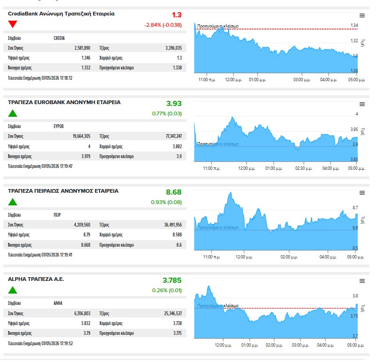Viewport: 383px width, 363px height.
Task: Open the CrediaBank Ανώνυμη Τραπεζική Εταιρεία title
Action: [x=61, y=14]
